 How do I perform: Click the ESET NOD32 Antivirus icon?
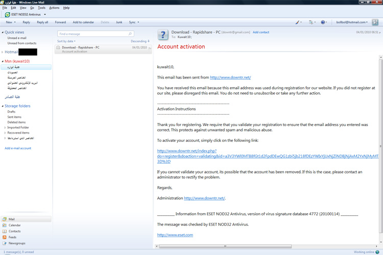pyautogui.click(x=7, y=15)
